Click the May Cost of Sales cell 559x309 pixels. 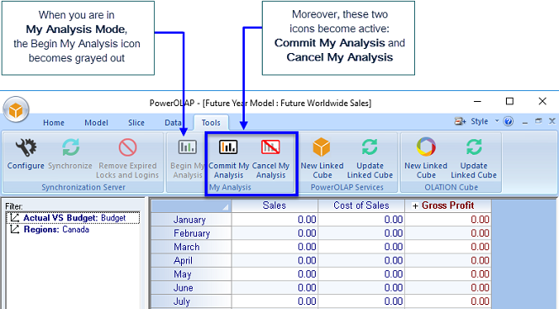point(361,274)
